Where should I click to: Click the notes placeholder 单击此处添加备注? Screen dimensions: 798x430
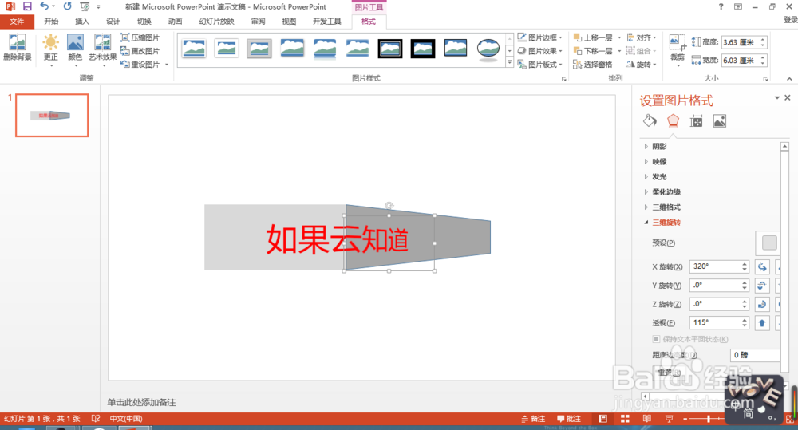click(x=141, y=403)
